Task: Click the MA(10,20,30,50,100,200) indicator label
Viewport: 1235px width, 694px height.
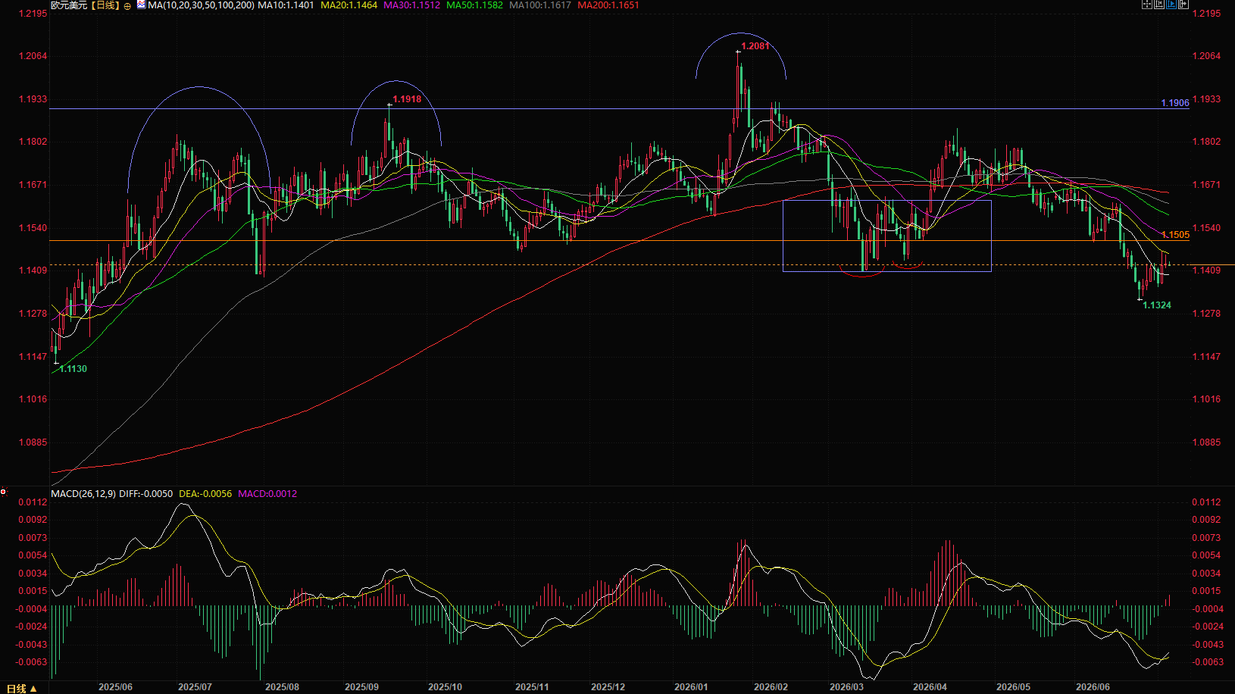Action: tap(201, 5)
